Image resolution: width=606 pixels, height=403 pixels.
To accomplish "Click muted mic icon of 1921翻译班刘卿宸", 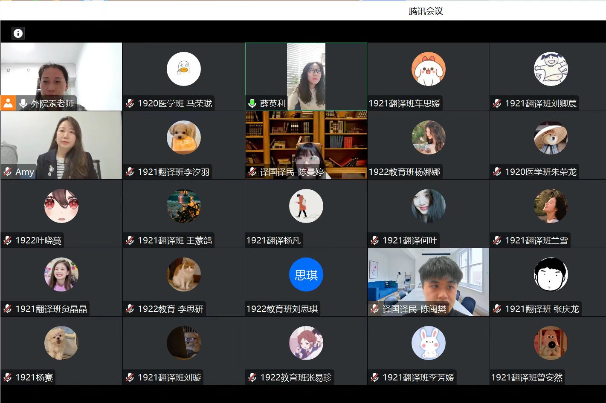I will click(497, 103).
